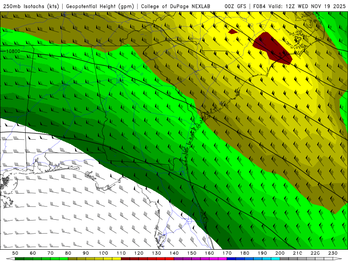Click the '250mb Isotachs (kts)' title text
Viewport: 348px width, 261px height.
[x=31, y=7]
